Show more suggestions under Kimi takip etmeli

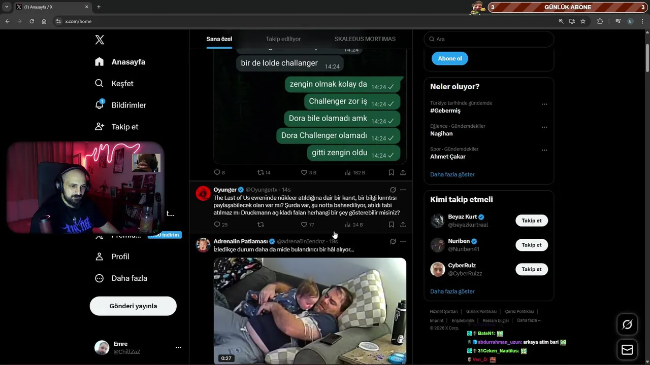[452, 291]
